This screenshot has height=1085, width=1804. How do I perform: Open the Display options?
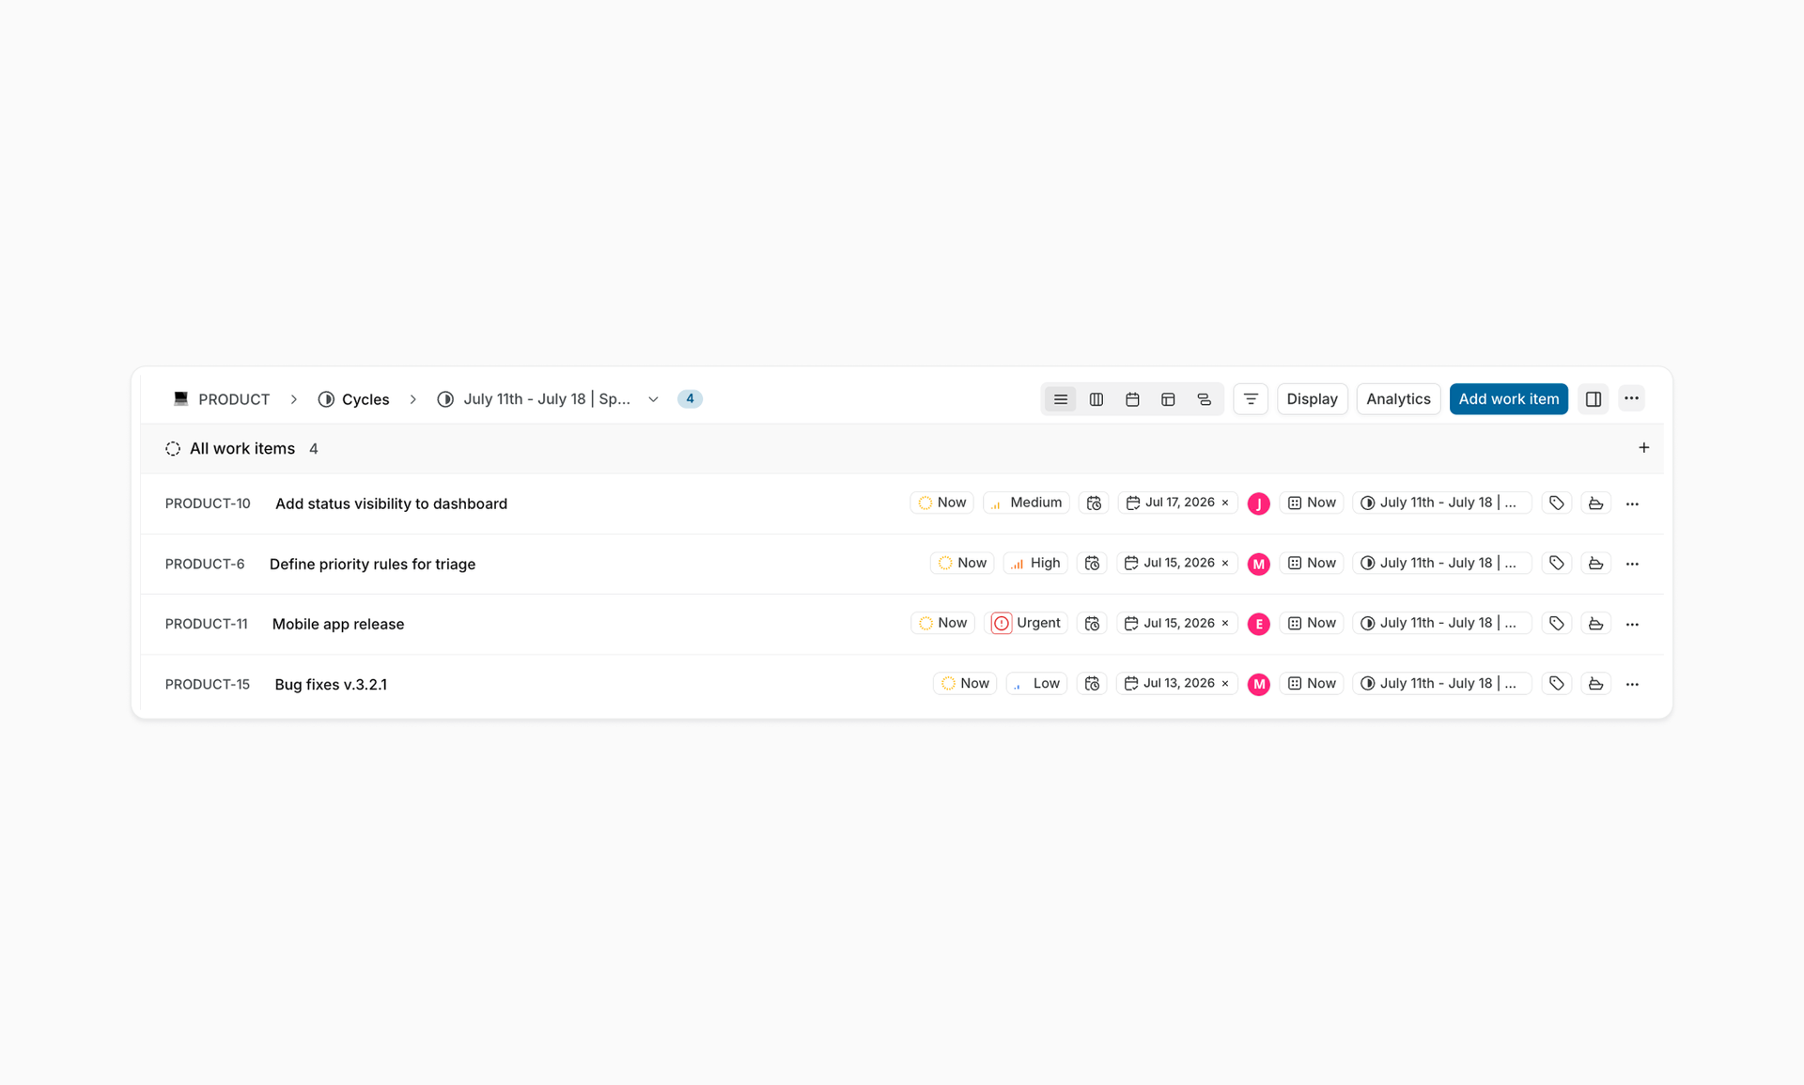point(1312,399)
